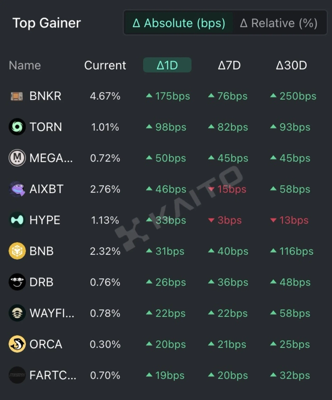The image size is (332, 400).
Task: Sort by the Current column header
Action: tap(105, 65)
